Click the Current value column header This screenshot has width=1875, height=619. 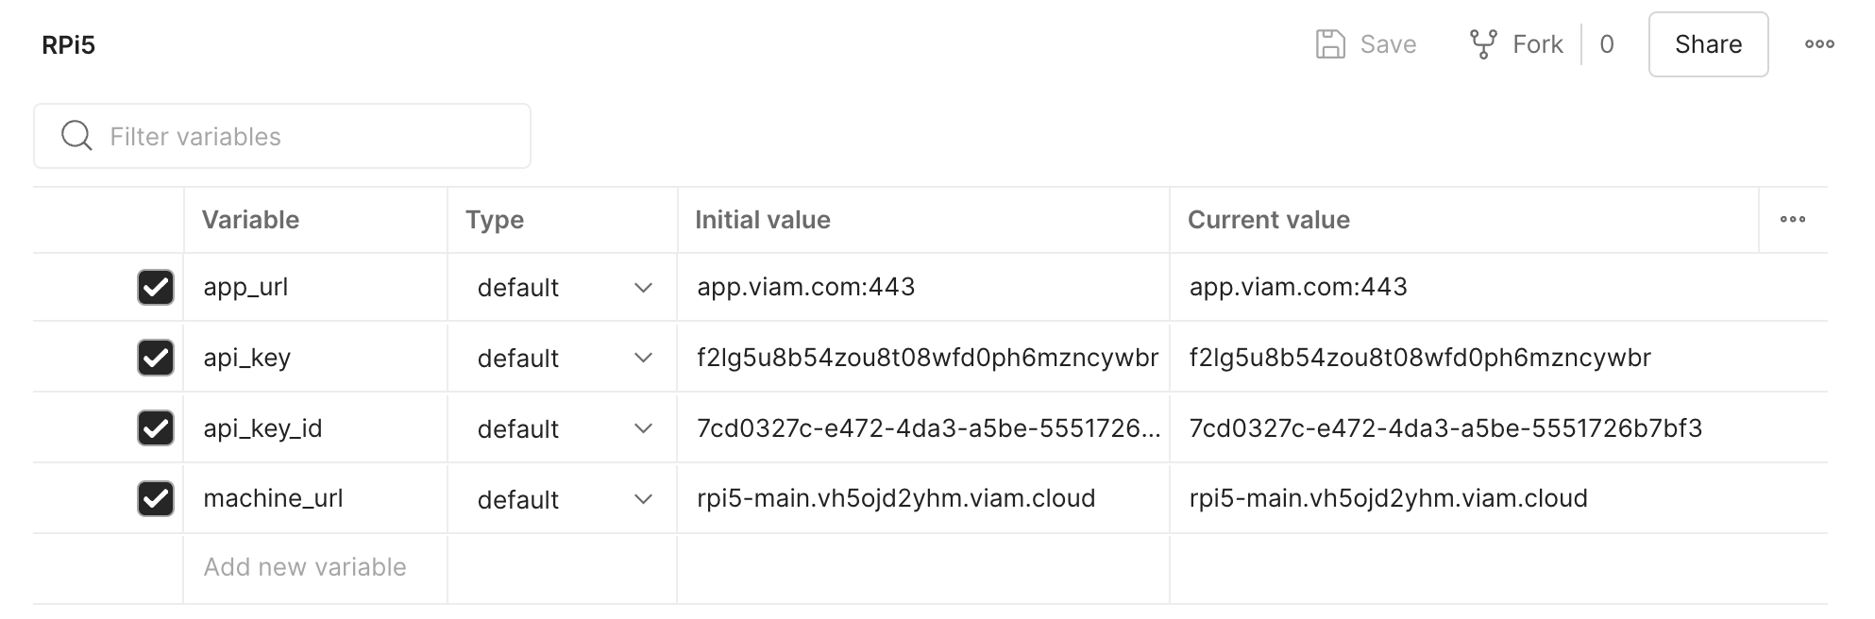point(1269,219)
